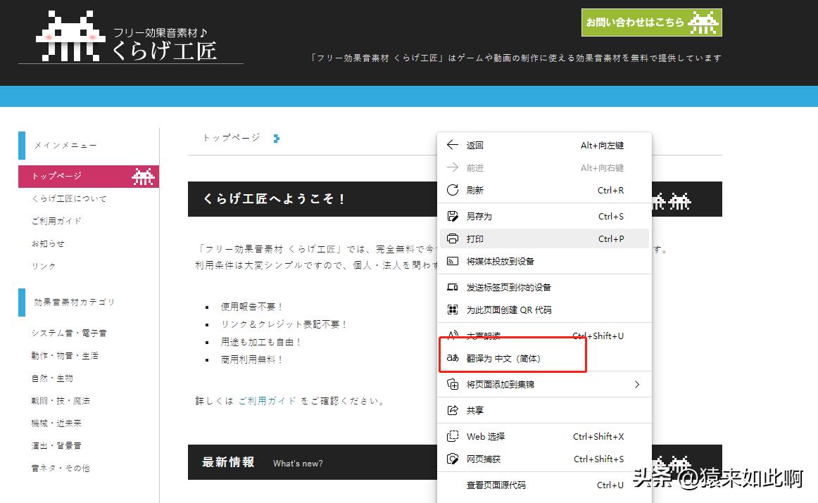Select トップページ in the sidebar menu
818x503 pixels.
point(56,176)
